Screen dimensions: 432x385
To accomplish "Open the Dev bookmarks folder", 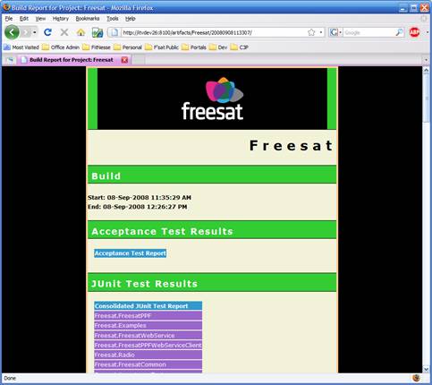I will click(218, 47).
